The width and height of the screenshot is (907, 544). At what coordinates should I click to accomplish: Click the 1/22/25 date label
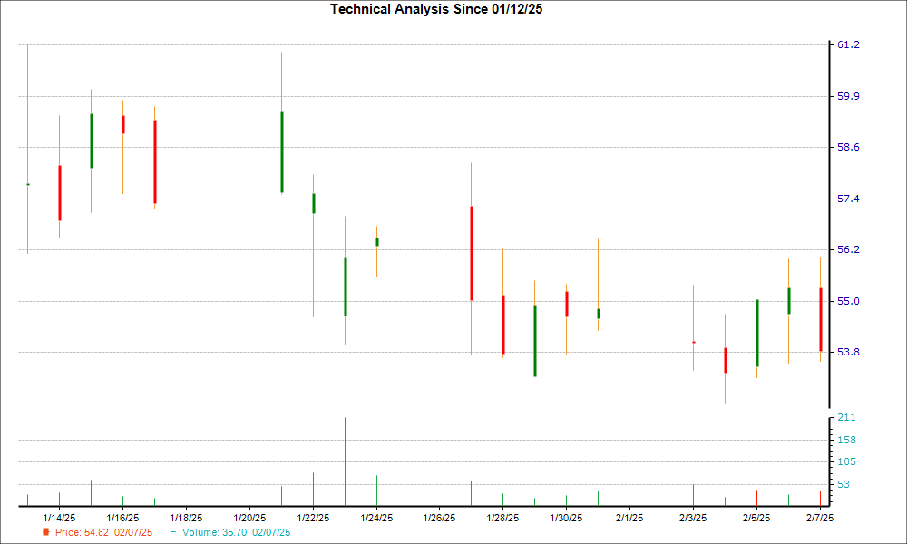click(313, 518)
